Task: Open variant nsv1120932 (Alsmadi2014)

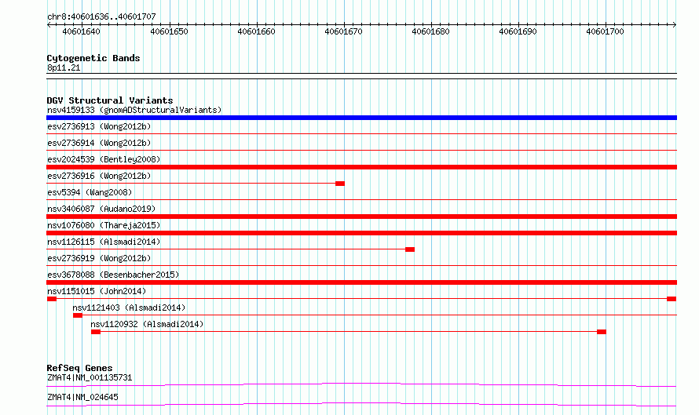Action: (x=147, y=324)
